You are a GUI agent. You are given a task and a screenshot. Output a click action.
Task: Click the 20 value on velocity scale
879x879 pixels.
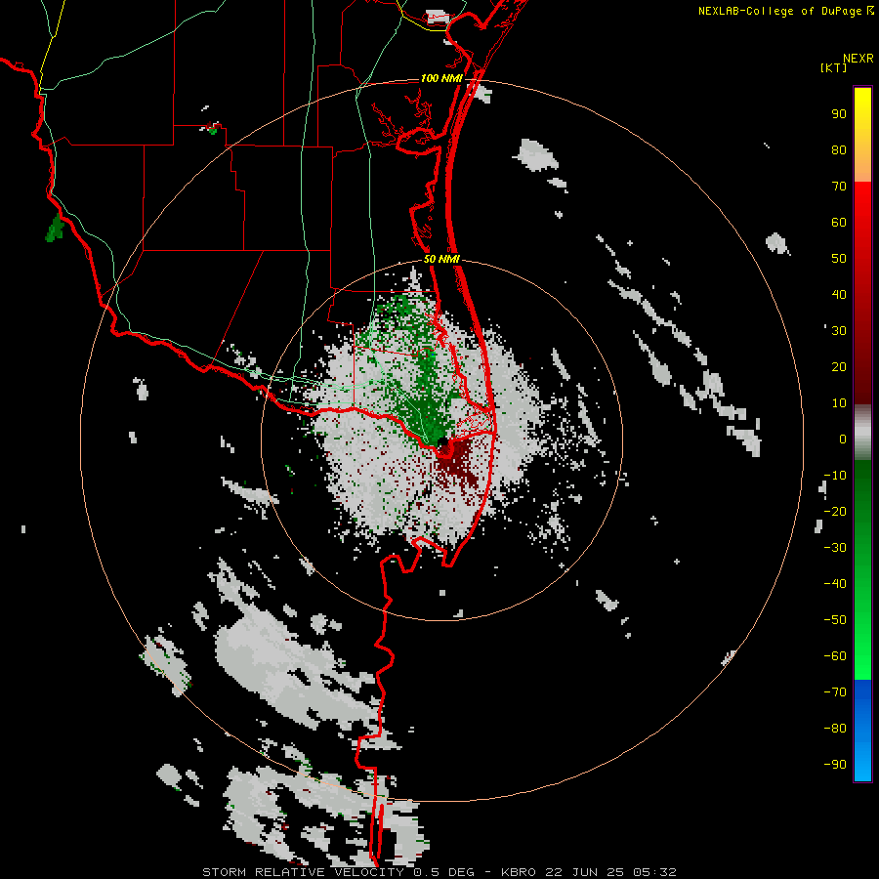(x=839, y=366)
